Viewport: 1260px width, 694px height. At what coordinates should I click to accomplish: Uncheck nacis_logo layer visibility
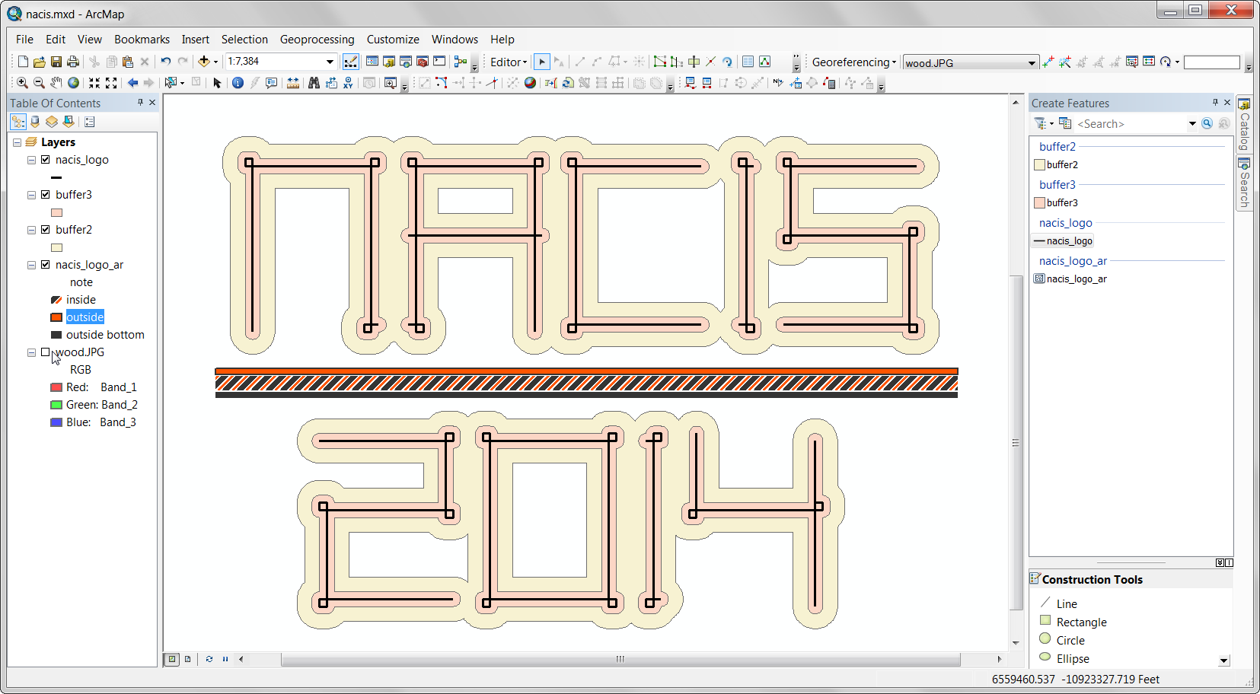pos(45,160)
